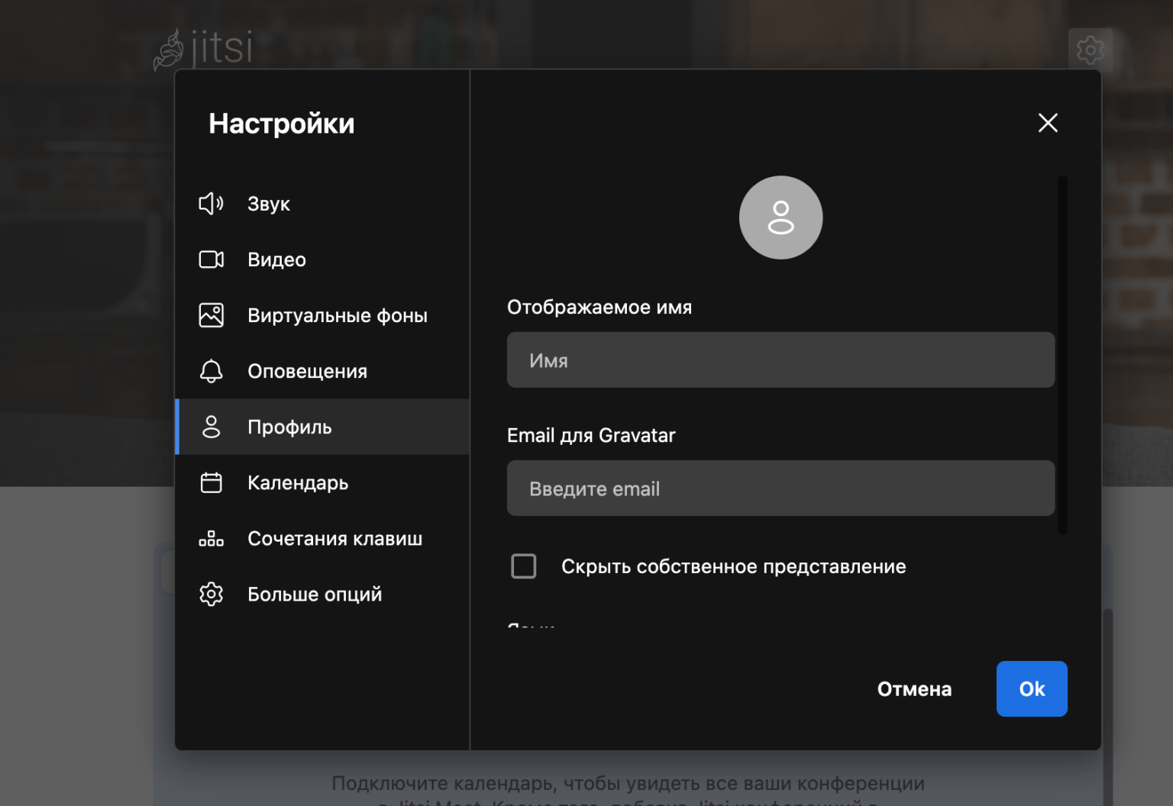Viewport: 1173px width, 806px height.
Task: Click the keyboard shortcuts icon for Сочетания клавиш
Action: tap(211, 539)
